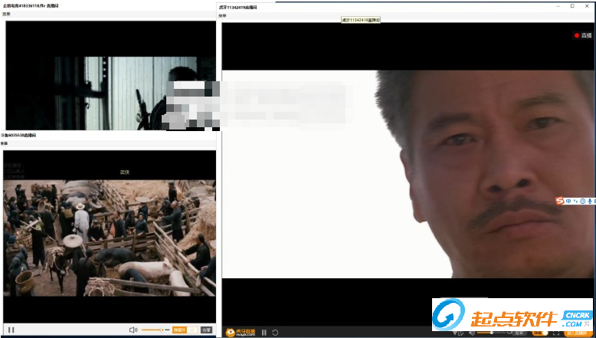596x338 pixels.
Task: Click the Douyu window title 斗鱼6035538直播间
Action: (18, 135)
